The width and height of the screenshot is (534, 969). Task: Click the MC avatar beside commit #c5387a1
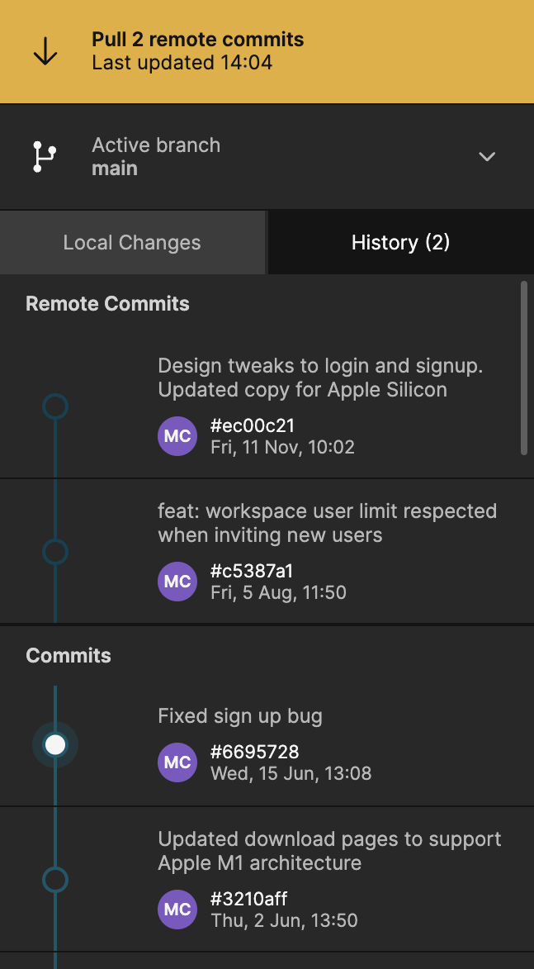tap(177, 582)
